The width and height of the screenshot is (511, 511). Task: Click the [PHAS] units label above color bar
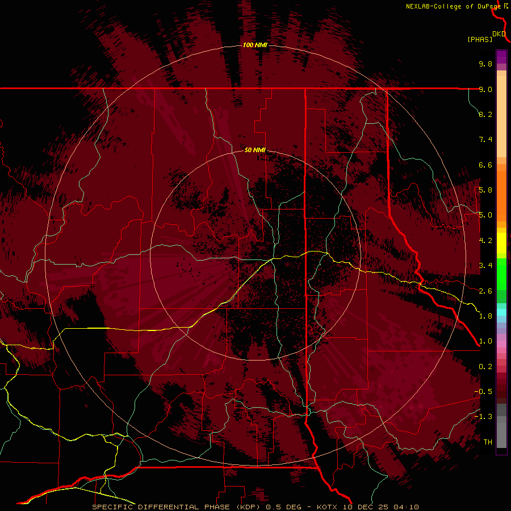pos(480,39)
